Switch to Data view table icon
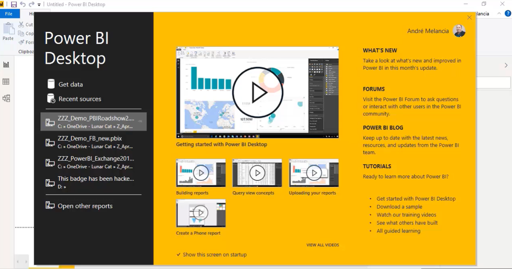This screenshot has height=269, width=512. pos(6,82)
